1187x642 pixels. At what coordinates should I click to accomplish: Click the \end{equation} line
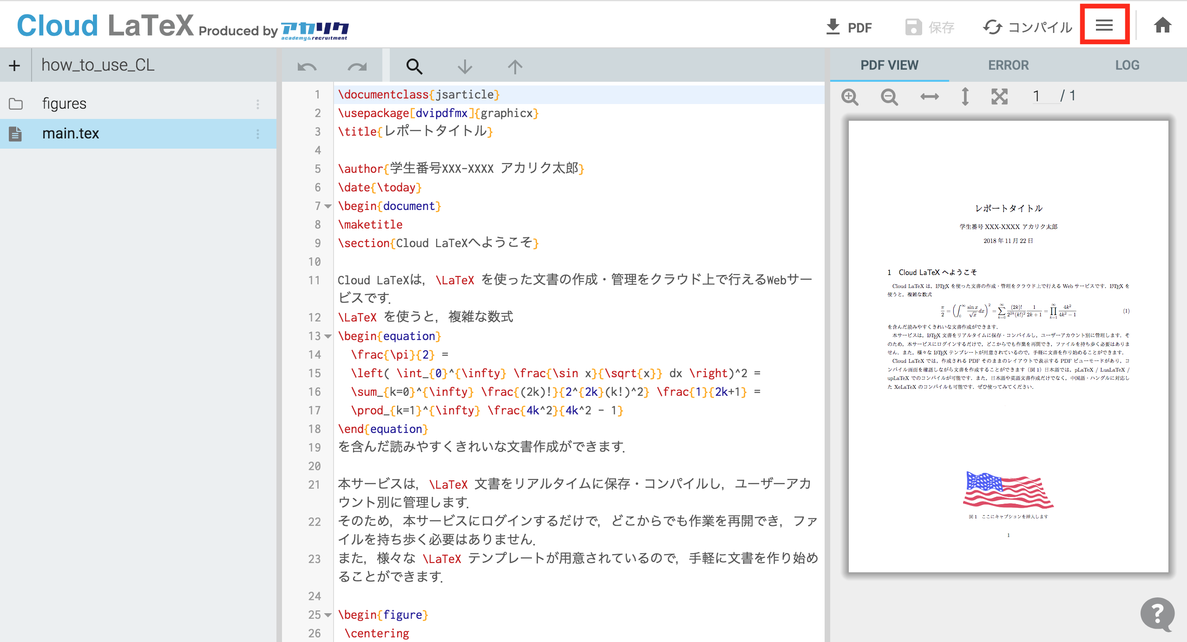[x=383, y=429]
